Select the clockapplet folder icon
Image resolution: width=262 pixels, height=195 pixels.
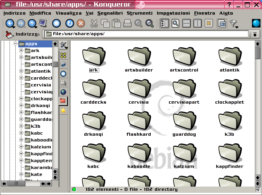click(230, 89)
